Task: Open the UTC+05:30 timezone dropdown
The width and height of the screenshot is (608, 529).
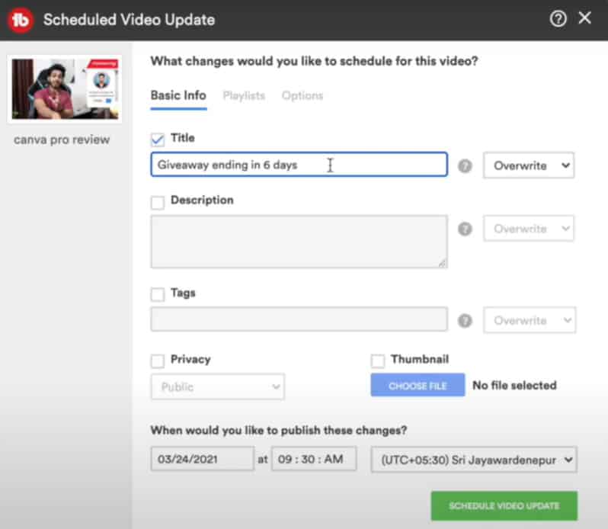Action: click(x=474, y=460)
